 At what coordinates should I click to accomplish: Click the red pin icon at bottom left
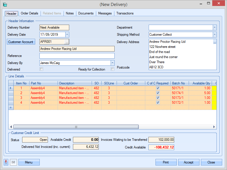point(6,162)
